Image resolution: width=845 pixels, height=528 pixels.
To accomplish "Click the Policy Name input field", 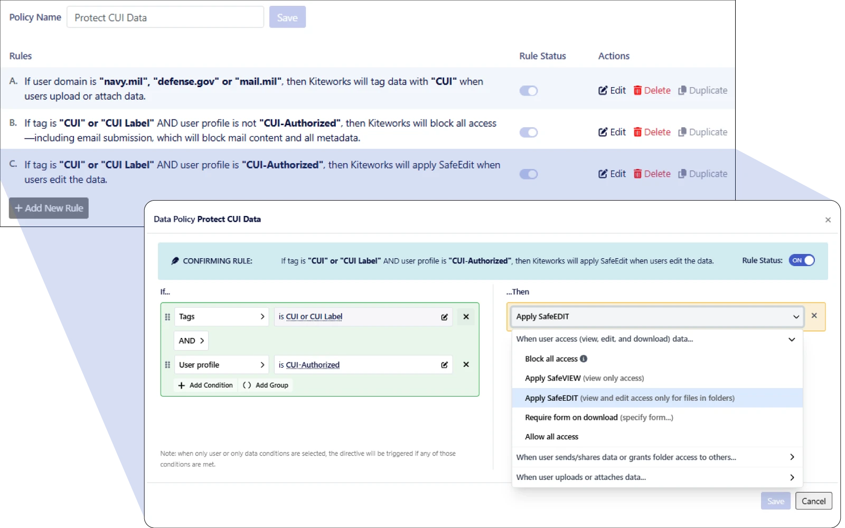I will [x=165, y=17].
